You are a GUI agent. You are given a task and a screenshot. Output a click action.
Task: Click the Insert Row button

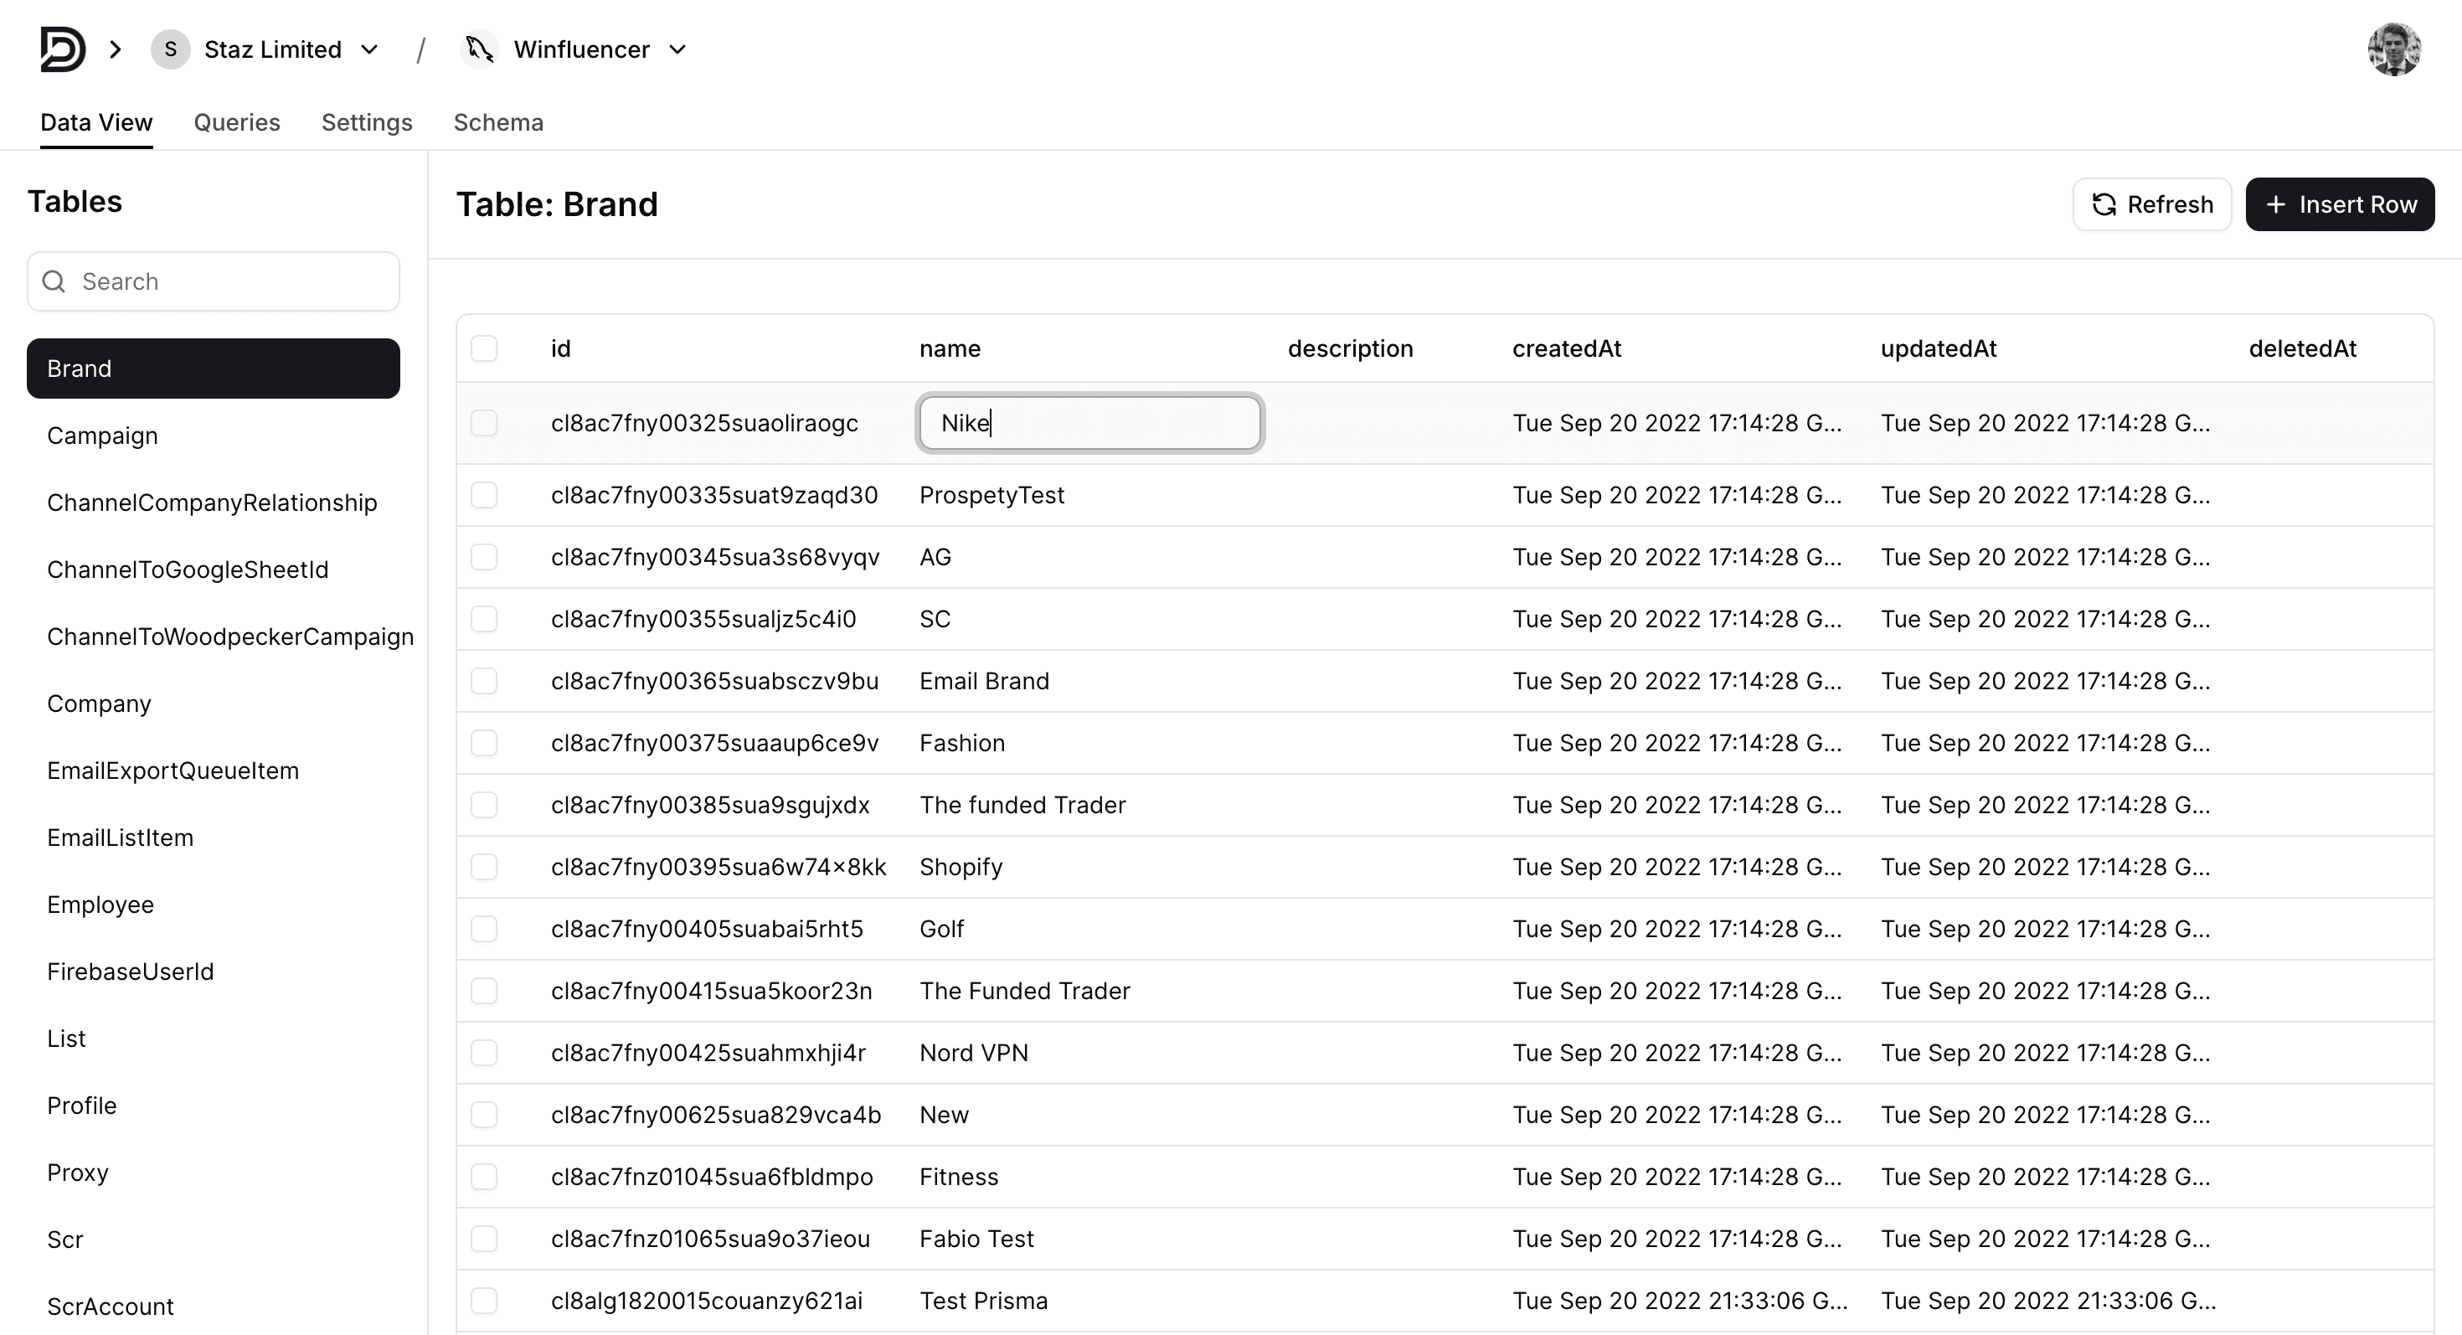click(2340, 204)
